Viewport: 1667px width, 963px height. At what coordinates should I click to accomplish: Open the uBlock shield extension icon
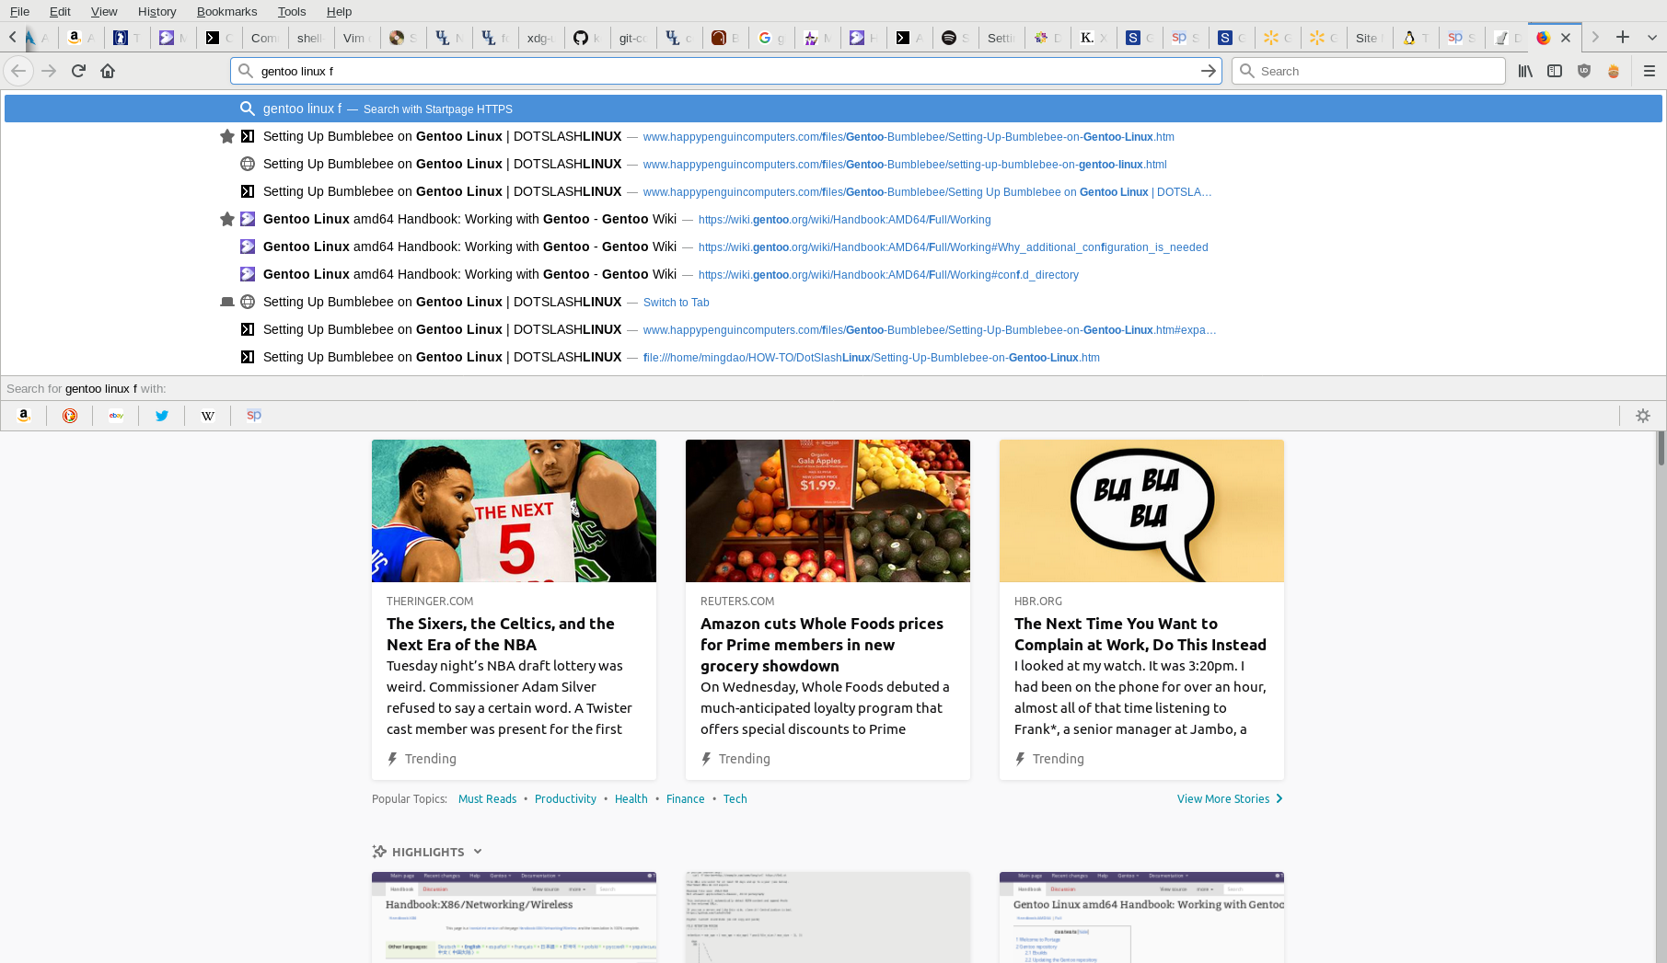click(x=1584, y=71)
